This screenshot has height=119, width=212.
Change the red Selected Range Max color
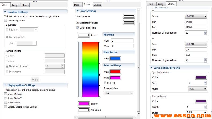(115, 72)
